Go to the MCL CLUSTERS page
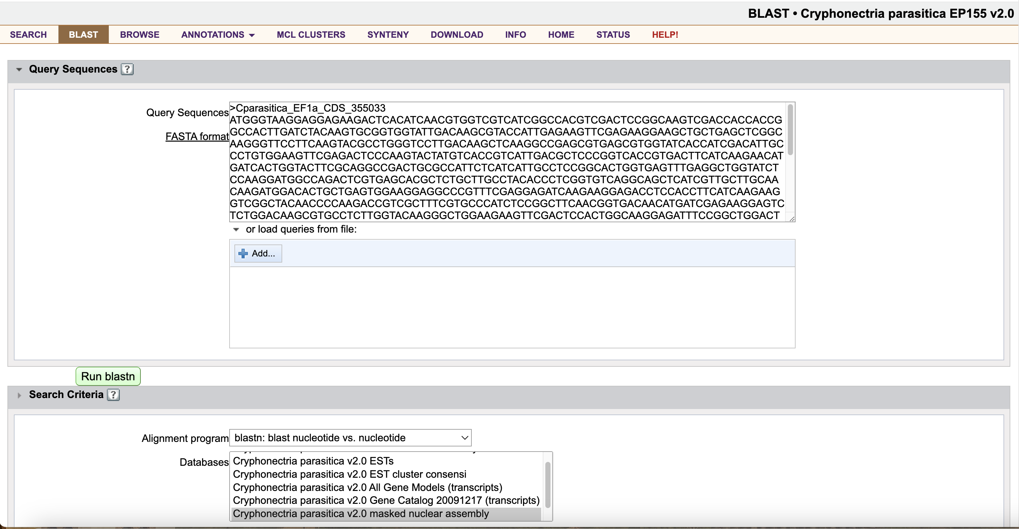The height and width of the screenshot is (529, 1019). tap(311, 35)
